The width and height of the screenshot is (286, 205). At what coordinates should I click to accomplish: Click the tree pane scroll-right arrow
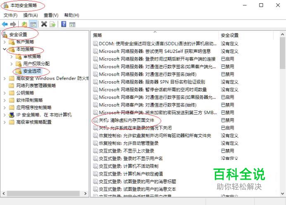(x=86, y=193)
